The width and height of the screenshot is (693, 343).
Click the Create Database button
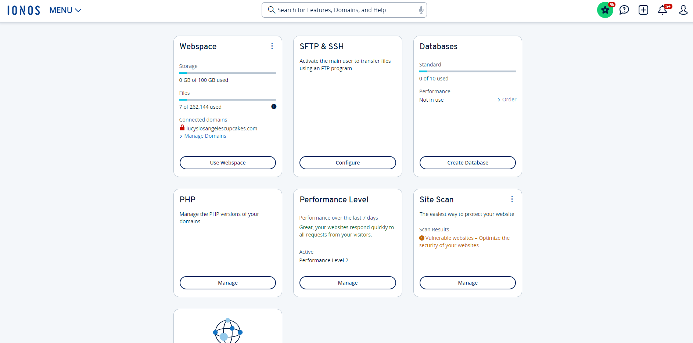point(467,162)
